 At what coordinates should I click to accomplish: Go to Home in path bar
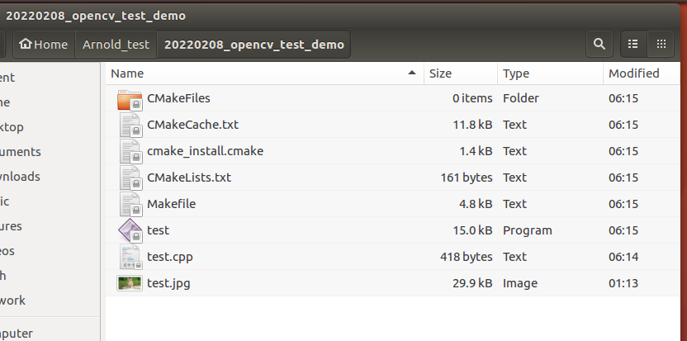(43, 45)
